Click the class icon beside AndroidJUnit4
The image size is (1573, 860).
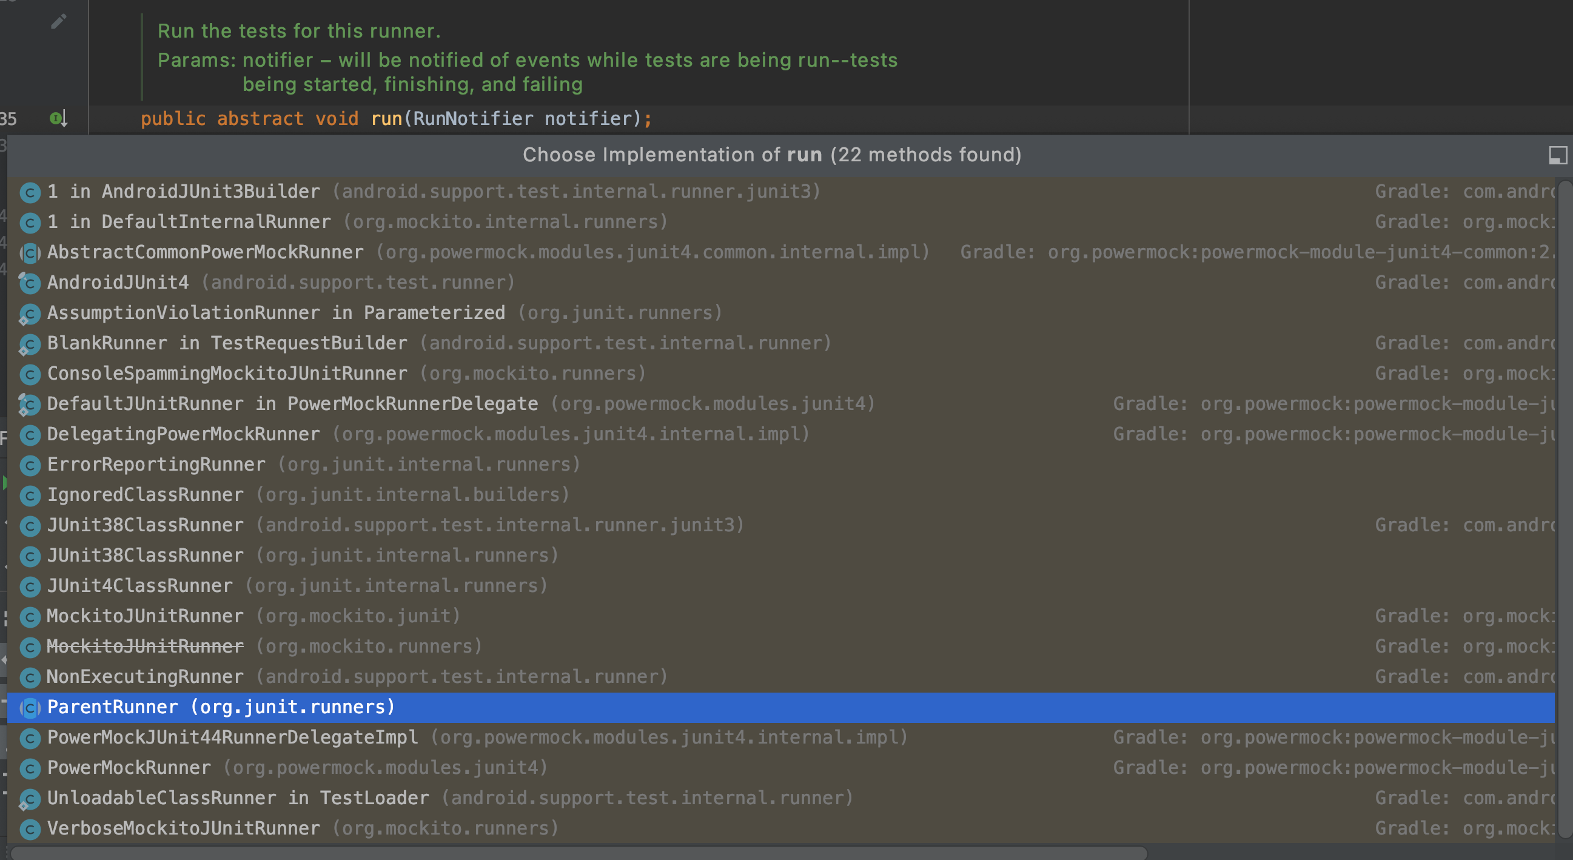30,283
